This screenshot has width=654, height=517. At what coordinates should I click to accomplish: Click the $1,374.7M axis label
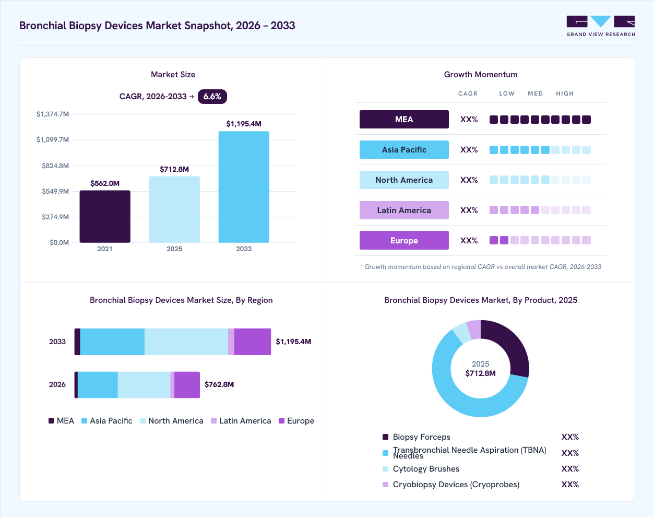pyautogui.click(x=52, y=114)
